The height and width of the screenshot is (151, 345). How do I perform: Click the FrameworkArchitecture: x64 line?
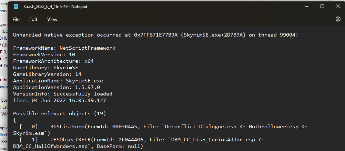53,61
